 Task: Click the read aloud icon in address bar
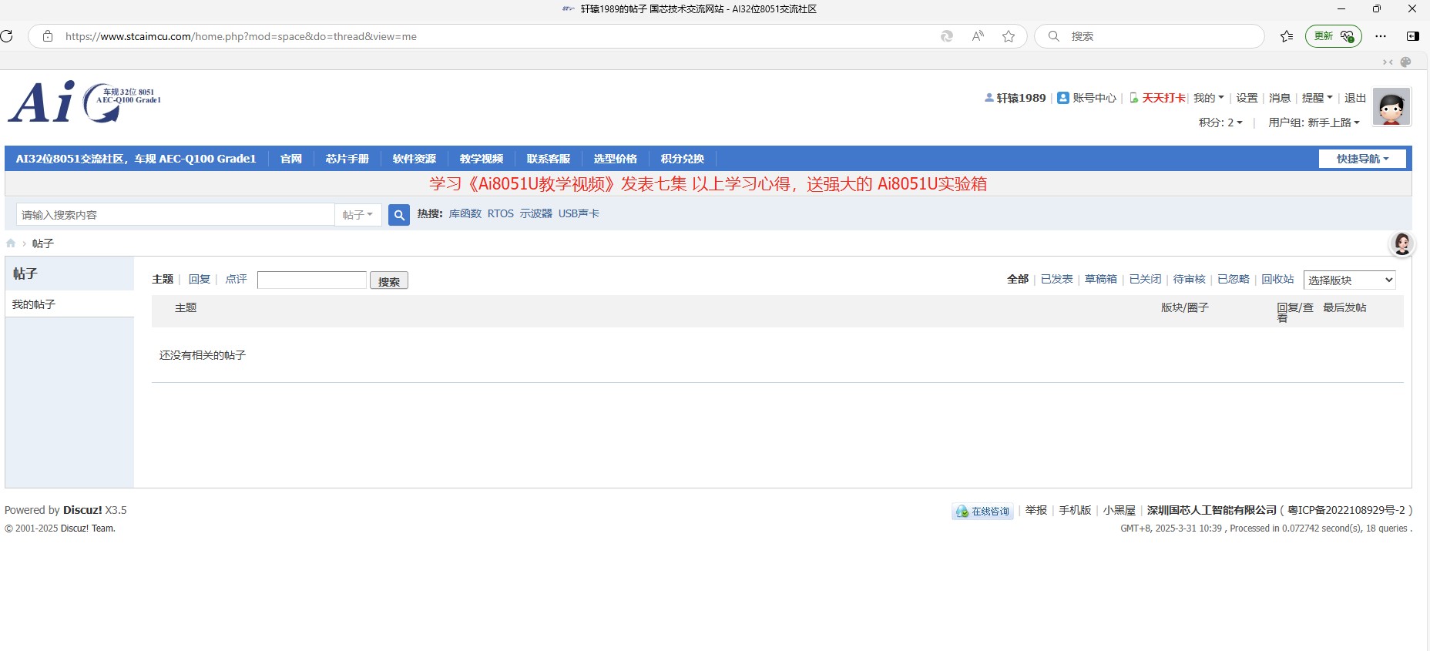978,36
